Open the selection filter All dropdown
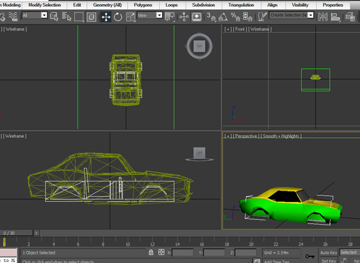This screenshot has height=263, width=360. click(x=36, y=16)
